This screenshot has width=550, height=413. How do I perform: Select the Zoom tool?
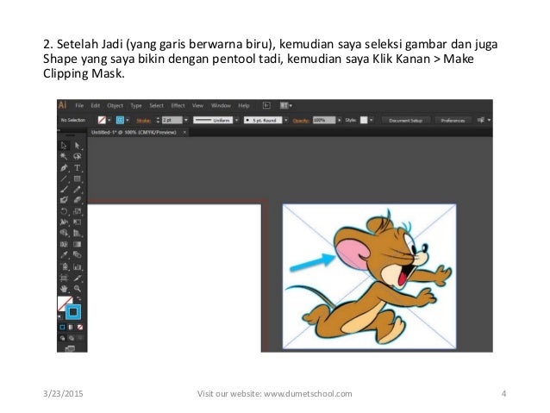click(78, 289)
